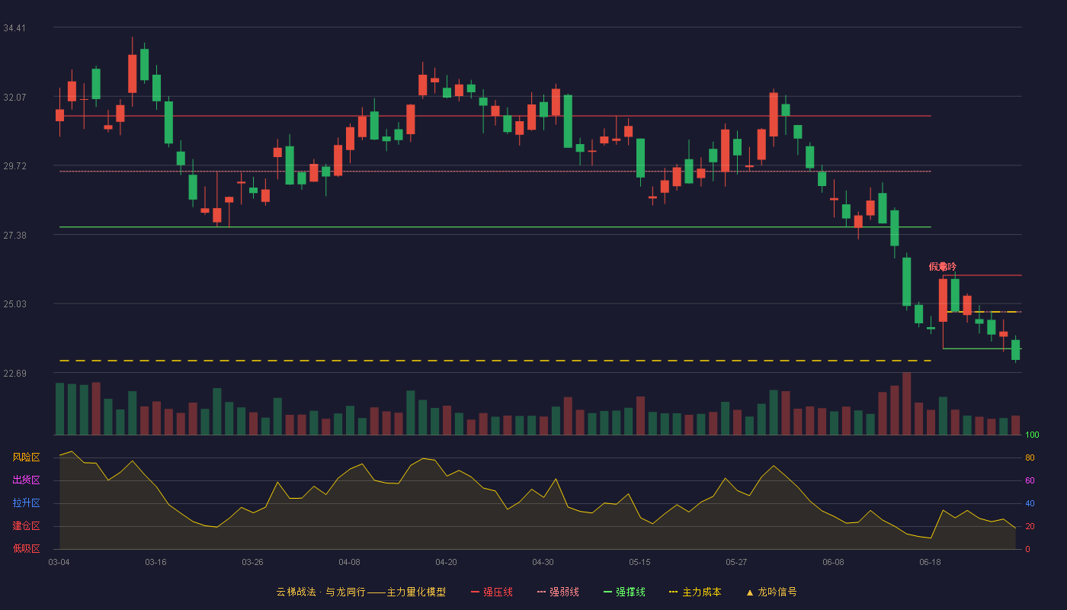Toggle the 主力成本 legend item
1067x610 pixels.
695,592
